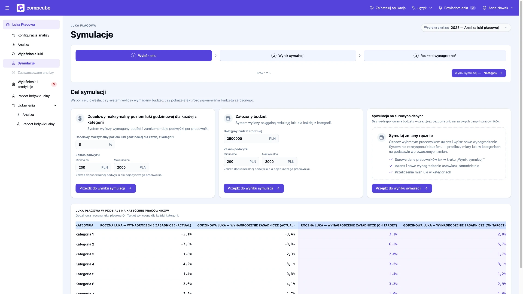Select step 2 Wynik symulacji tab
523x294 pixels.
(x=288, y=56)
